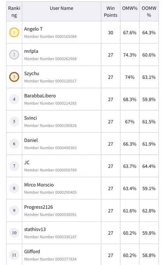The image size is (165, 265).
Task: Click the Win Points column header
Action: (111, 12)
